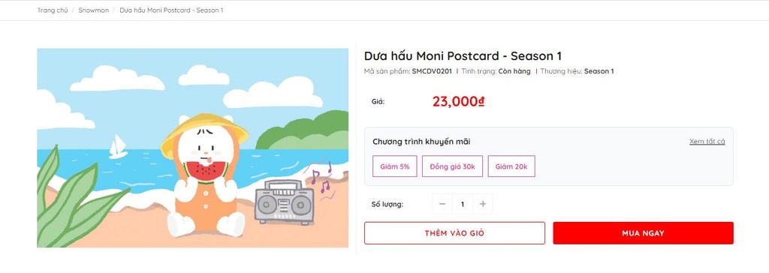The height and width of the screenshot is (273, 769).
Task: Add product with THÊM VÀO GIỎ button
Action: [x=454, y=232]
